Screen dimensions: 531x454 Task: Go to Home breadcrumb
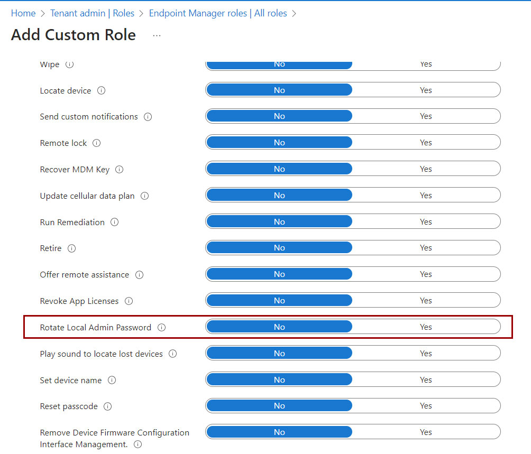coord(23,13)
